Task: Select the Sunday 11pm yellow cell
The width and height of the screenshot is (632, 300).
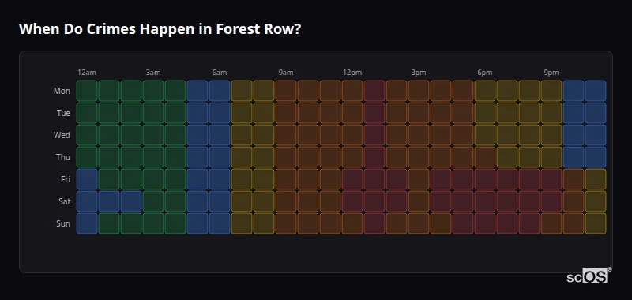Action: [x=596, y=223]
